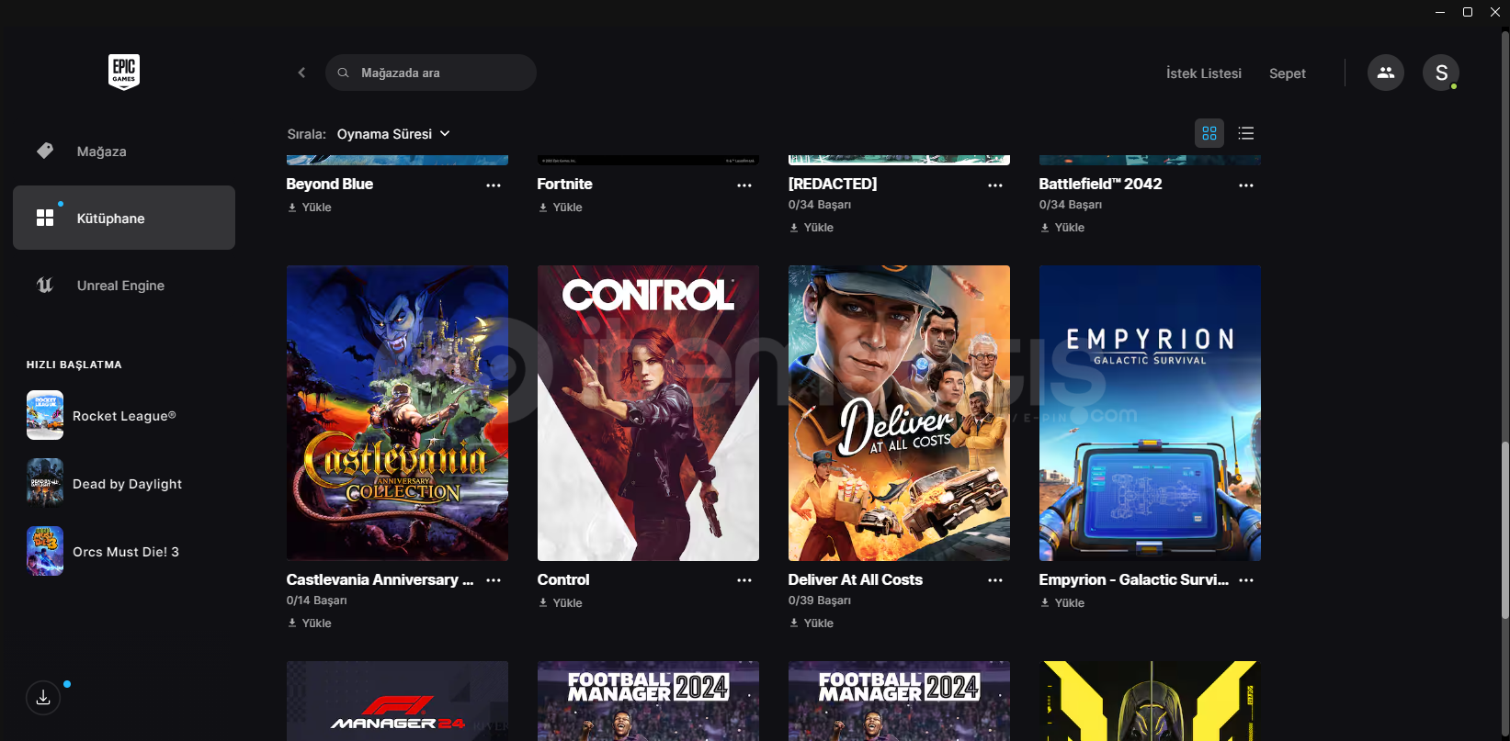Screen dimensions: 1510x741
Task: Click 0/14 Başarı under Castlevania
Action: 316,601
